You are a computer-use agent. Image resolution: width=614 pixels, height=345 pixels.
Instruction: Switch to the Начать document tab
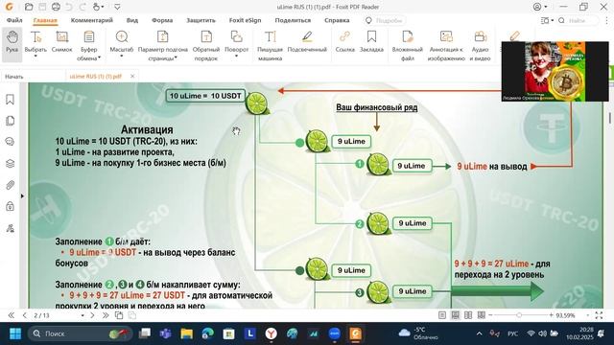14,77
